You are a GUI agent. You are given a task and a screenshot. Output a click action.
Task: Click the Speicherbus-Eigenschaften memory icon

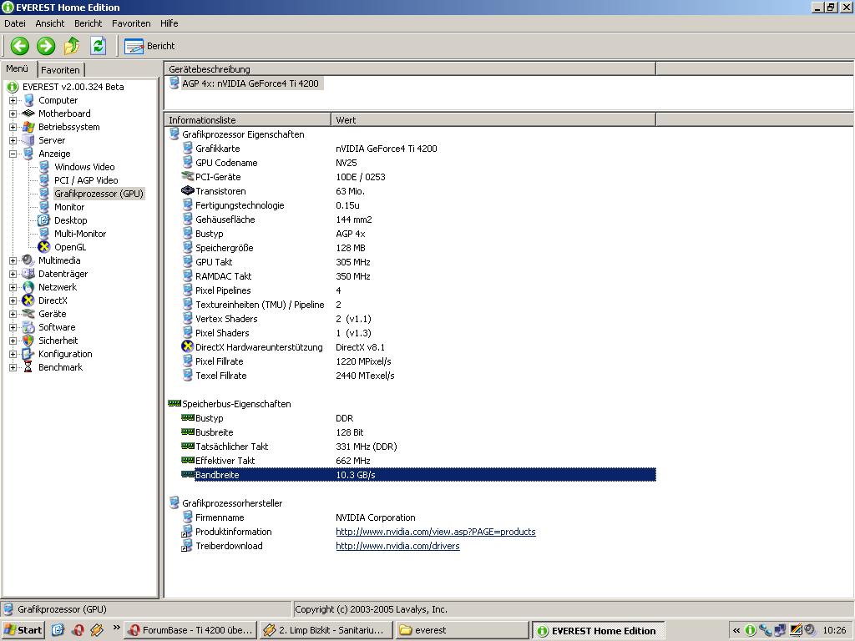coord(175,403)
